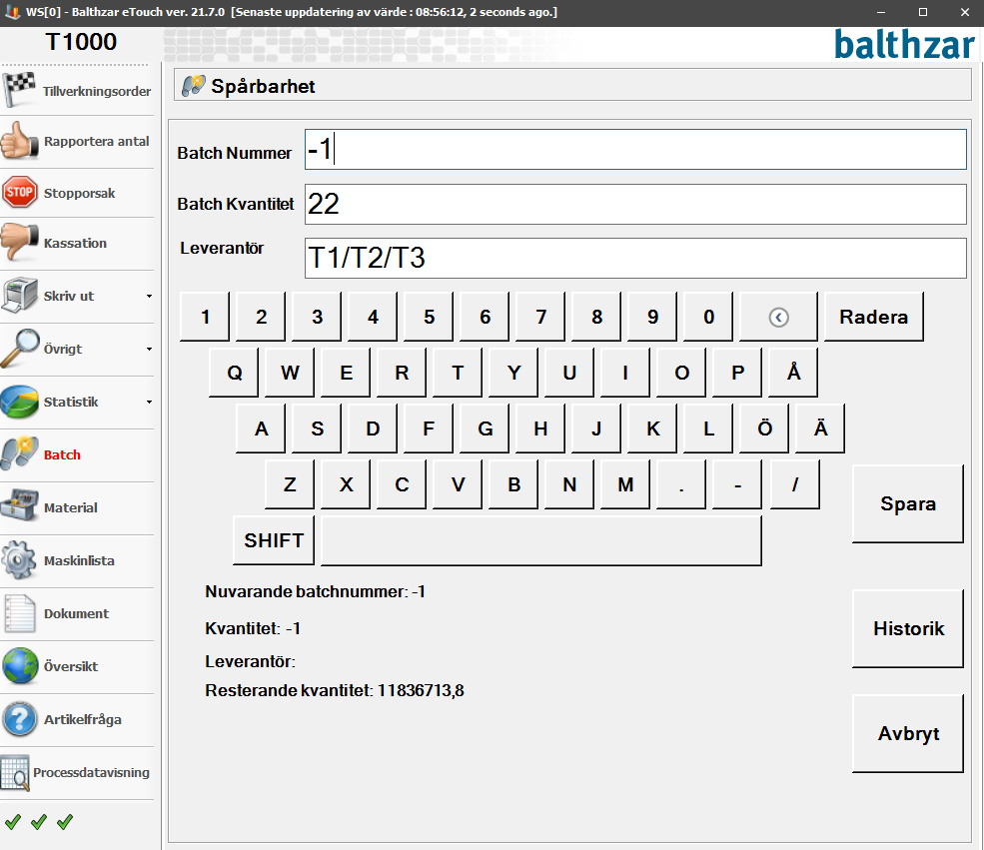984x850 pixels.
Task: Tap the number 1 key
Action: point(205,317)
